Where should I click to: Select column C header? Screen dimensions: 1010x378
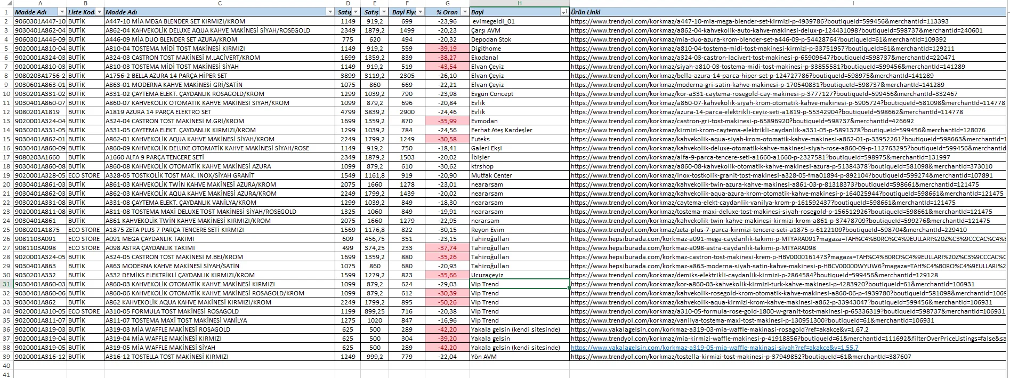click(220, 3)
